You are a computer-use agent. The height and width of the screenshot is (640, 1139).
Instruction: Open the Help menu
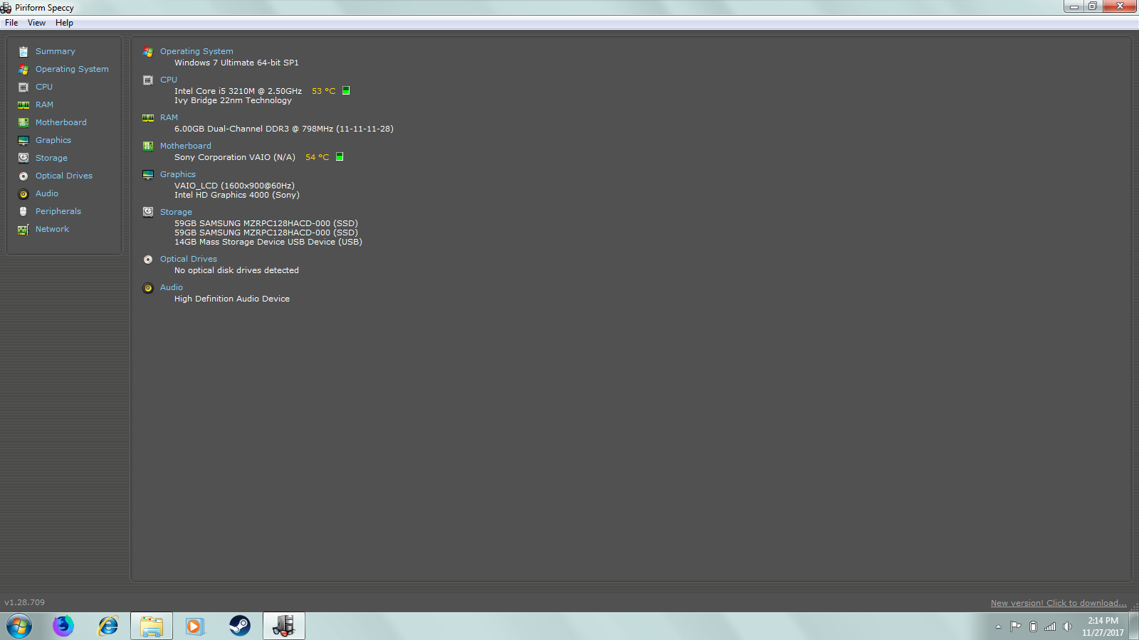[64, 23]
